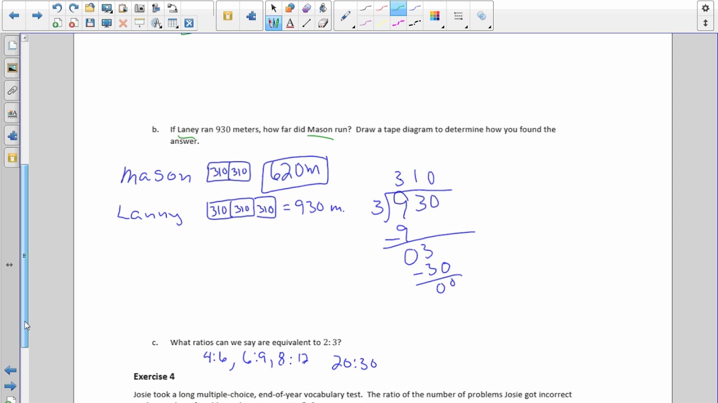Open a file with folder icon
718x403 pixels.
point(90,8)
